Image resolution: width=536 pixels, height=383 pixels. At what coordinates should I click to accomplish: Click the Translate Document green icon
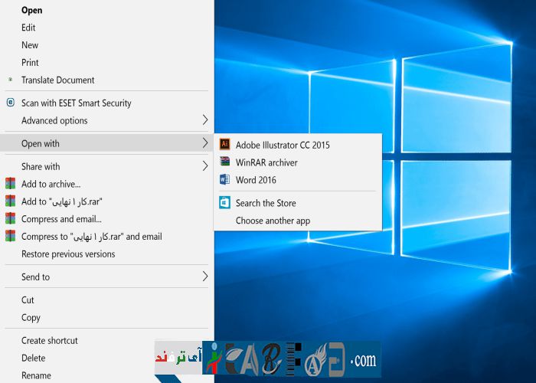(x=11, y=80)
